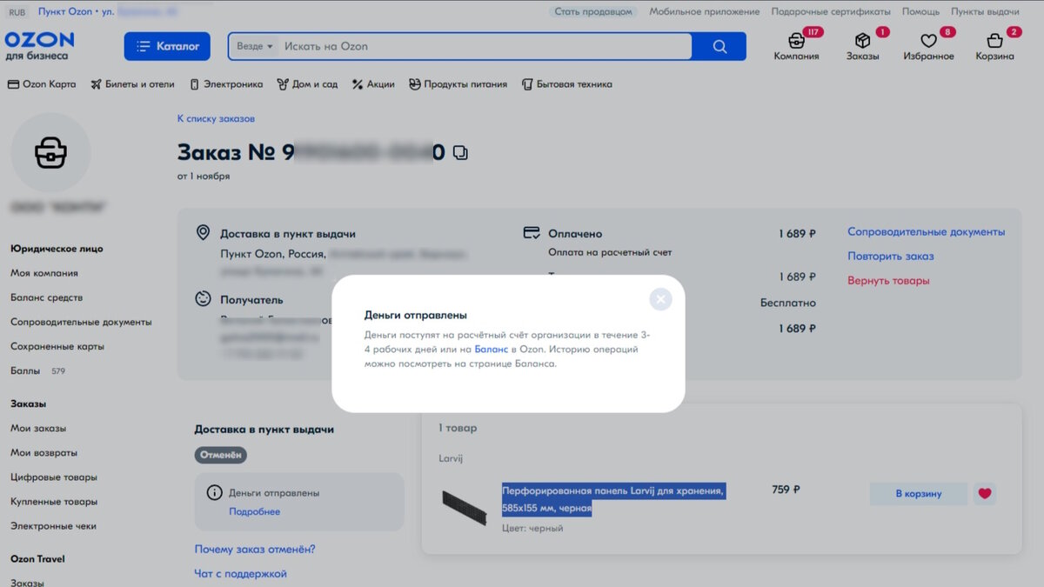Click 'В корзину' button for Larvij panel
This screenshot has height=587, width=1044.
tap(919, 494)
